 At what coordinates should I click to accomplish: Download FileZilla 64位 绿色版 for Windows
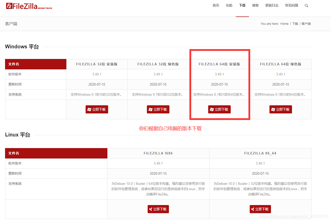[281, 109]
